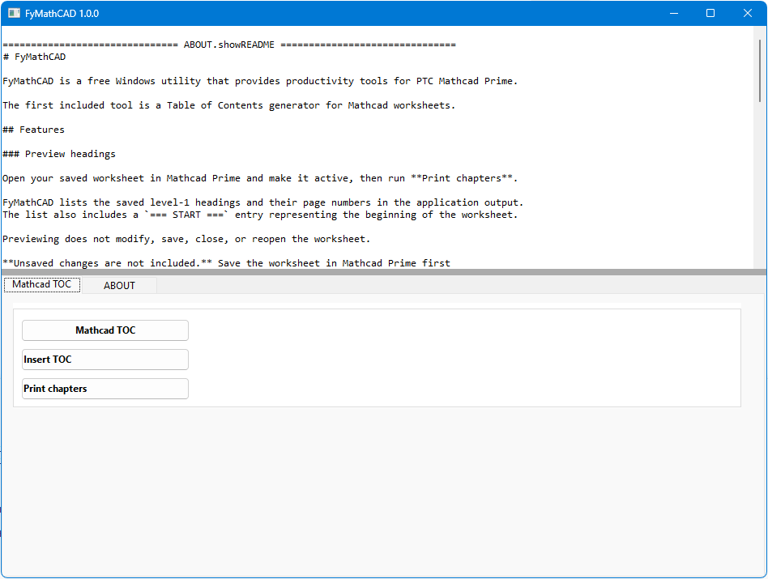Click the '**Unsaved changes are not included.**' line
Image resolution: width=768 pixels, height=579 pixels.
226,263
